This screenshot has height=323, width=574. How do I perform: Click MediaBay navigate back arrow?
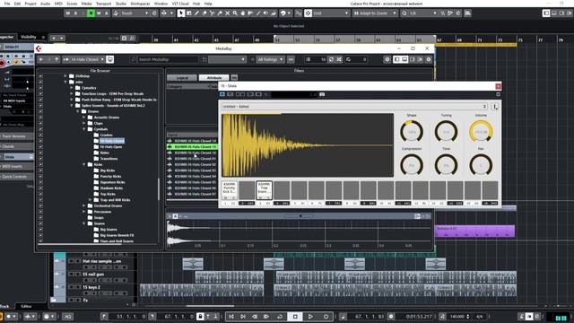point(41,59)
